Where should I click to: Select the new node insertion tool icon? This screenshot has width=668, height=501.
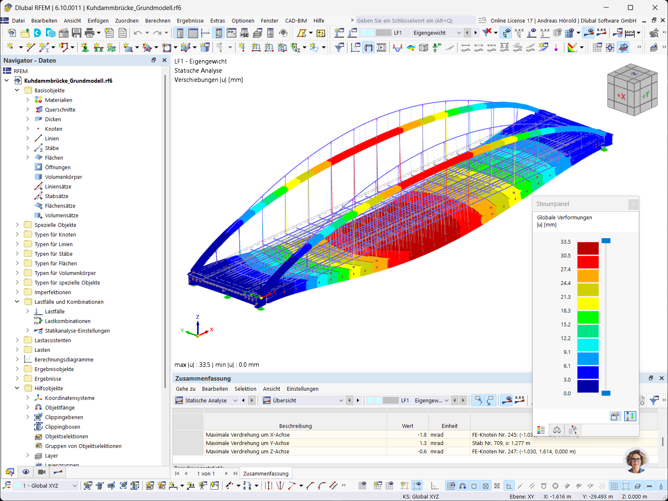pos(10,47)
